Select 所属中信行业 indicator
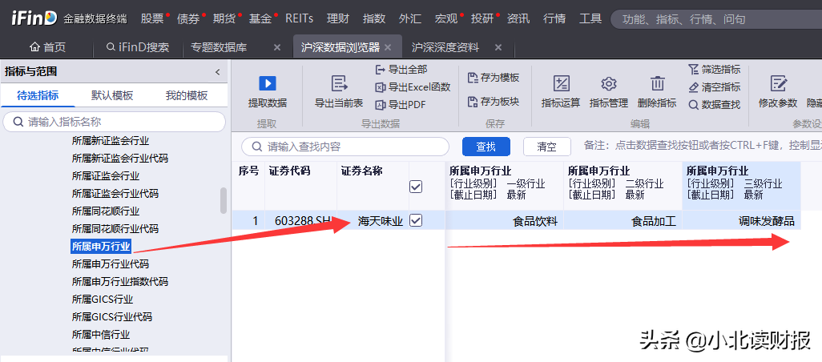The width and height of the screenshot is (822, 362). (101, 334)
